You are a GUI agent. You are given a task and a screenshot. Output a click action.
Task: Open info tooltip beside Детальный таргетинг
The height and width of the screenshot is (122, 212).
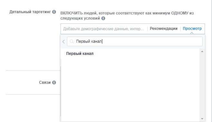[x=54, y=12]
